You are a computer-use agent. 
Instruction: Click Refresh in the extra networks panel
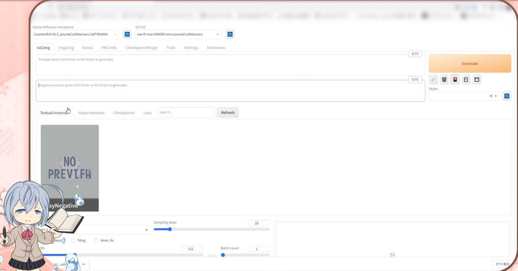[x=227, y=112]
